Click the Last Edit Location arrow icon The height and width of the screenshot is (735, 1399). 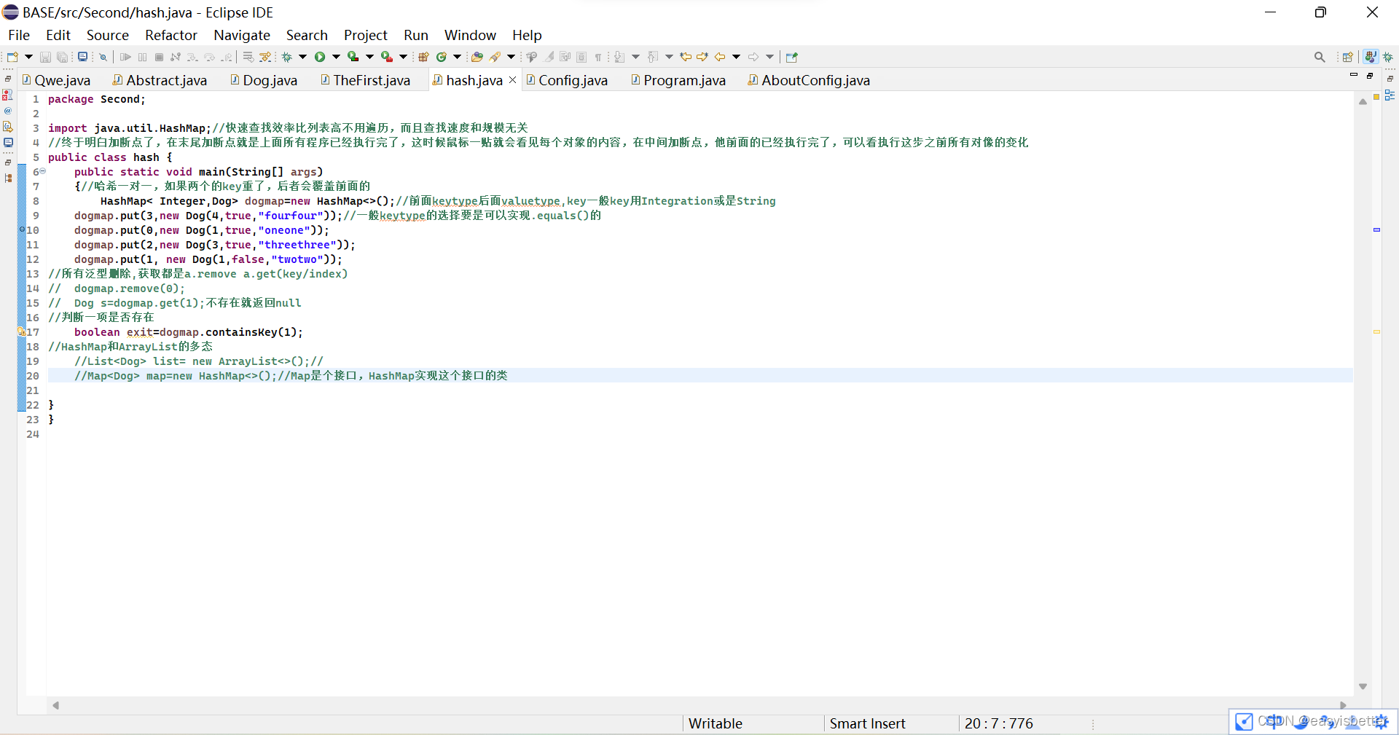coord(685,57)
